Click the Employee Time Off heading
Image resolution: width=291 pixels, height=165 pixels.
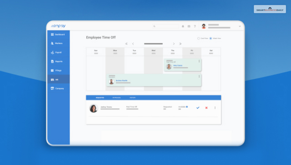pyautogui.click(x=101, y=38)
